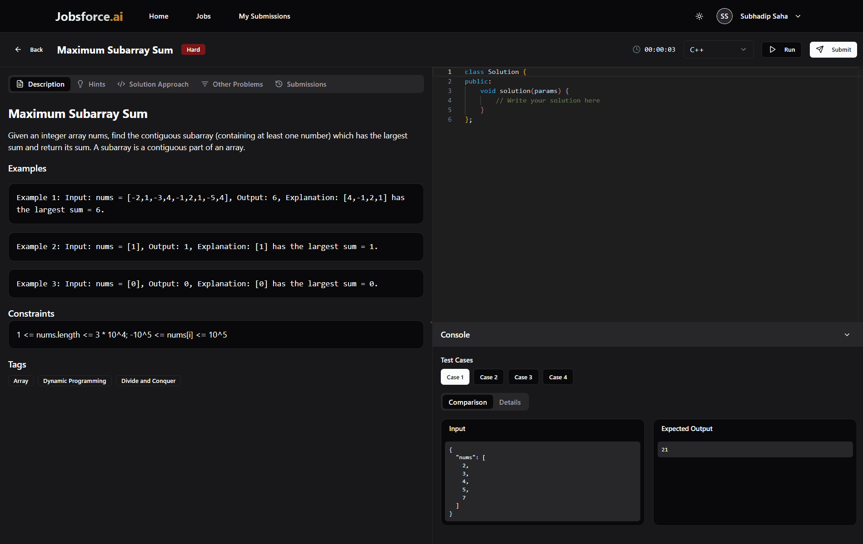Screen dimensions: 863x544
Task: Switch to the Details view
Action: (510, 402)
